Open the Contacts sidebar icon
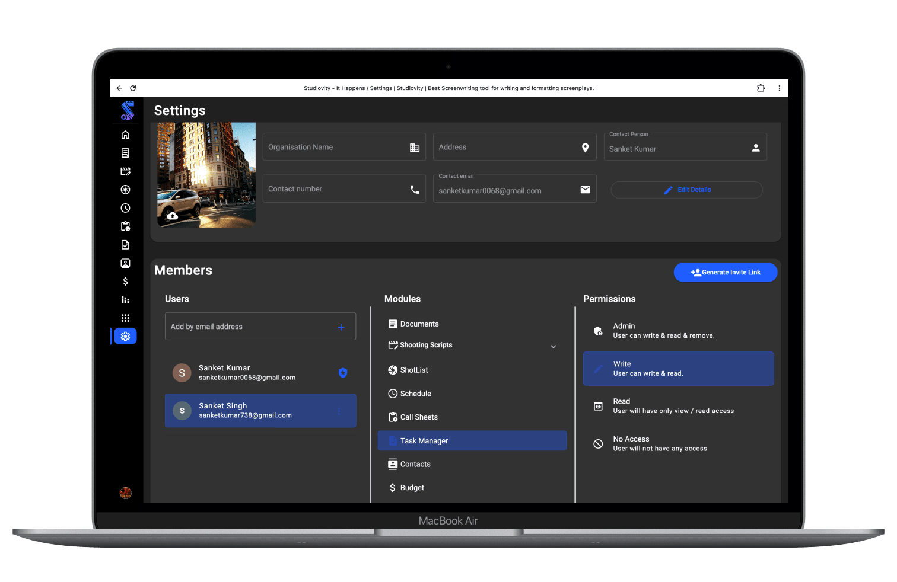Viewport: 897px width, 582px height. [x=125, y=263]
